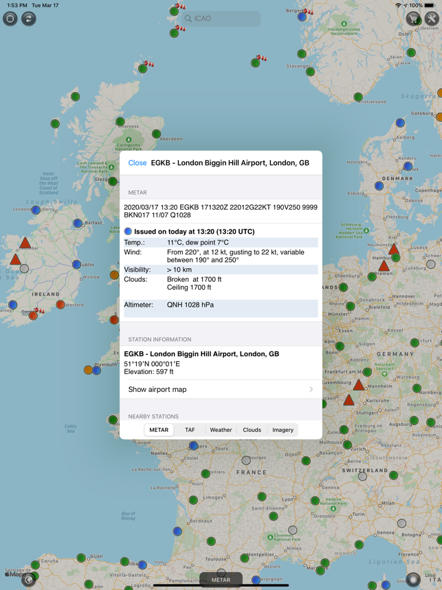Open the METAR map mode selector at bottom
Image resolution: width=442 pixels, height=590 pixels.
pos(221,580)
